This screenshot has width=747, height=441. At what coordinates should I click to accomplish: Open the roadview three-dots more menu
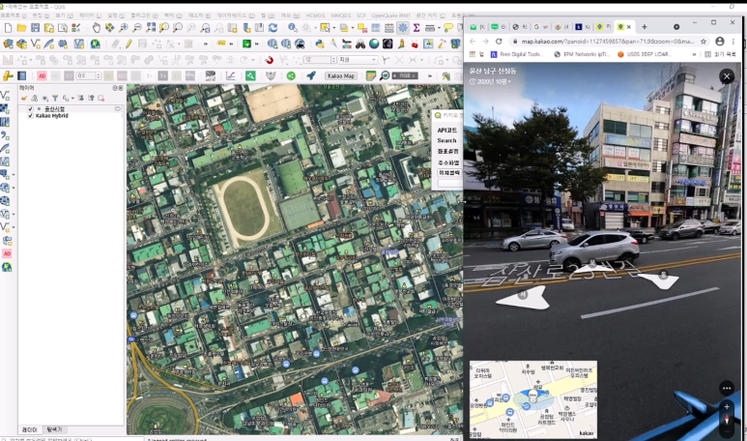pos(726,388)
